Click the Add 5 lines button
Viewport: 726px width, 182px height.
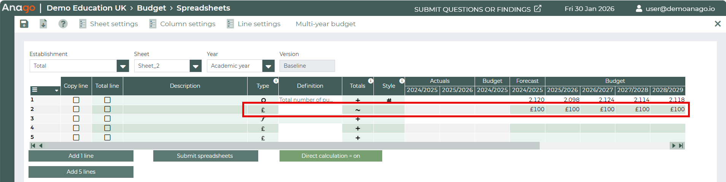[x=81, y=172]
